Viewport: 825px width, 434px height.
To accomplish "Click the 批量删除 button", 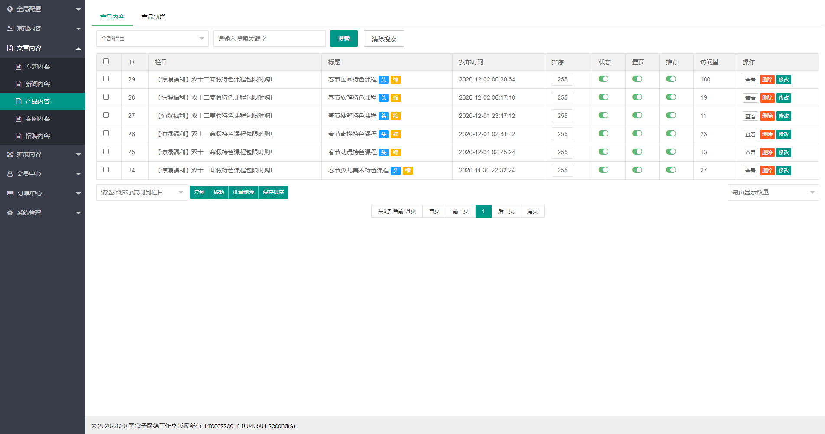I will [243, 192].
